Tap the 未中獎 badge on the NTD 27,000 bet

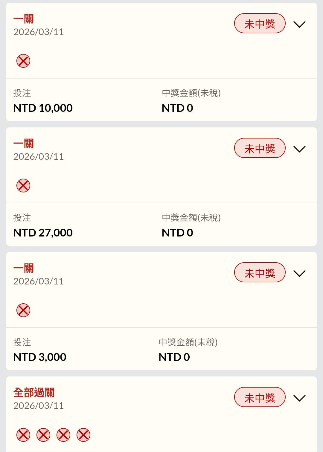[260, 148]
